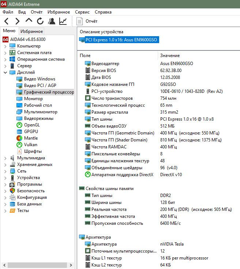This screenshot has height=269, width=240.
Task: Click the up-level arrow toolbar icon
Action: pyautogui.click(x=29, y=20)
